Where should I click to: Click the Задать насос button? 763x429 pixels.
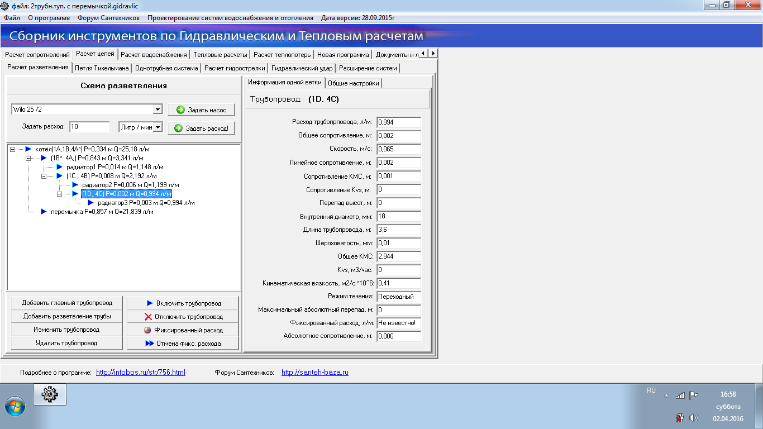tap(201, 110)
